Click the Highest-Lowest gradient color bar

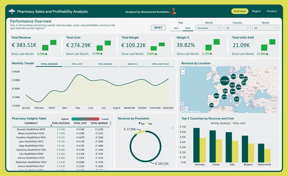(86, 119)
